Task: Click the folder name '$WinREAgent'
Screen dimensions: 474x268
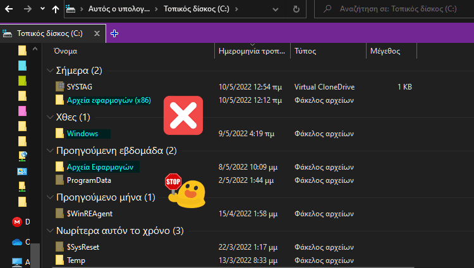Action: (90, 214)
